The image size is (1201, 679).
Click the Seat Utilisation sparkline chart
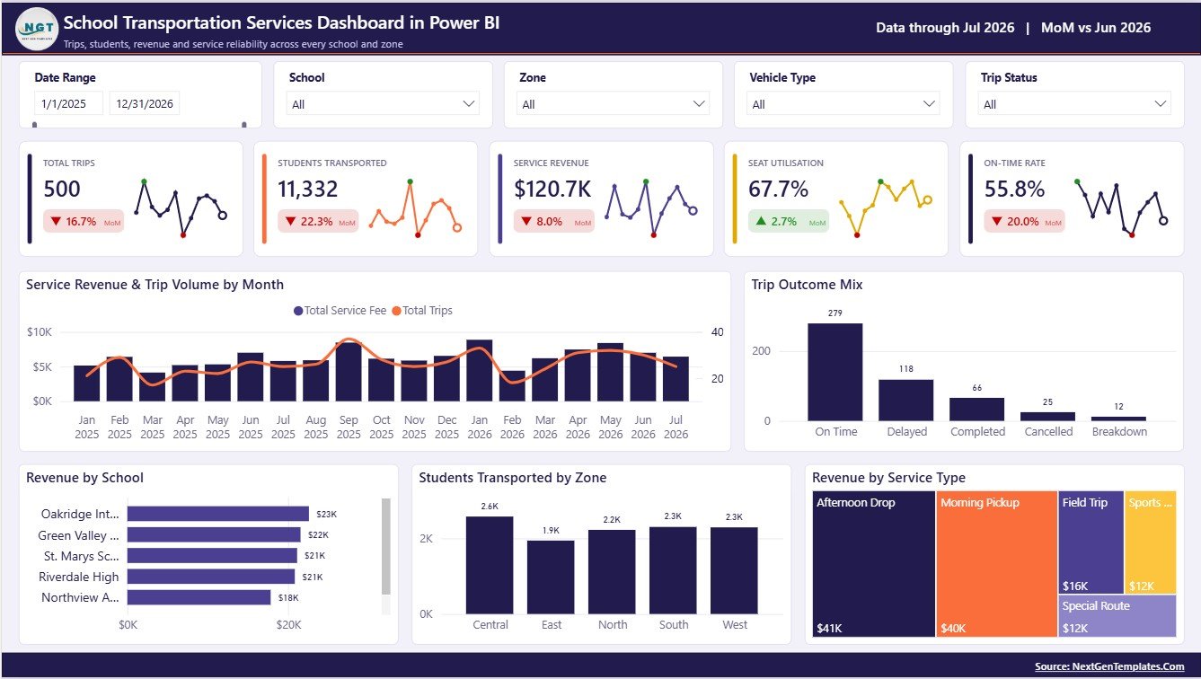coord(886,207)
